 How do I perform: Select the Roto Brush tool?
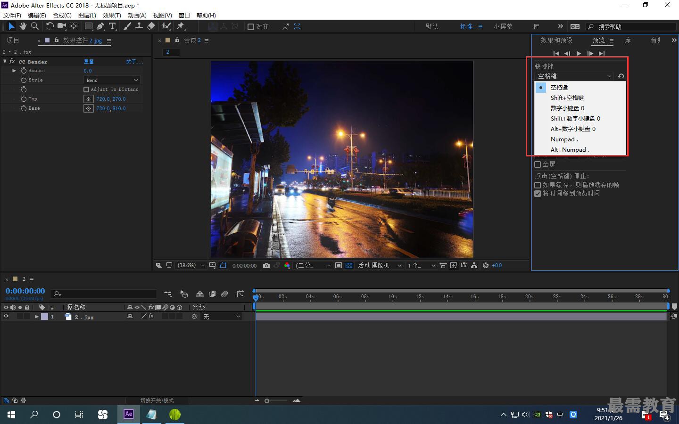point(166,26)
